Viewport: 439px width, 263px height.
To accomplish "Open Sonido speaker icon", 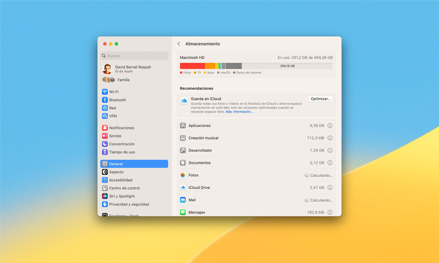I will 105,136.
